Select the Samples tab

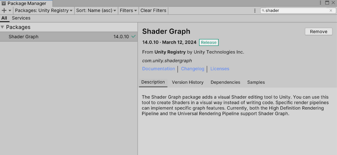[x=256, y=82]
